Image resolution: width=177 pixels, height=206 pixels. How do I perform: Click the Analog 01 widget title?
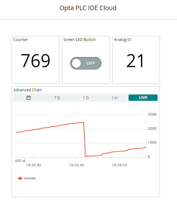point(123,40)
